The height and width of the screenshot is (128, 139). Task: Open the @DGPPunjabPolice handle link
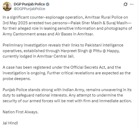point(29,9)
